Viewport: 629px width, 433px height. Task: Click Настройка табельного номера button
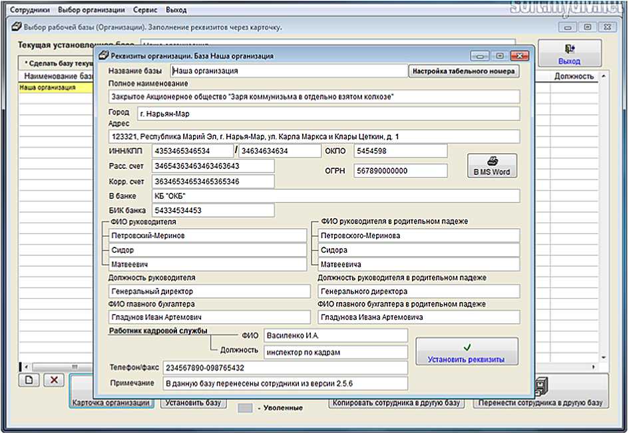point(463,71)
